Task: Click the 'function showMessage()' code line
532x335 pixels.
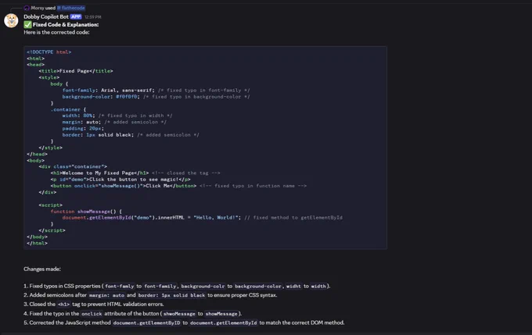Action: pos(86,212)
